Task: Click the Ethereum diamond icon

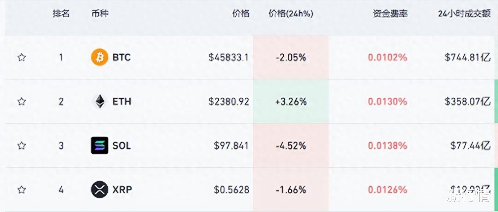Action: [x=99, y=102]
